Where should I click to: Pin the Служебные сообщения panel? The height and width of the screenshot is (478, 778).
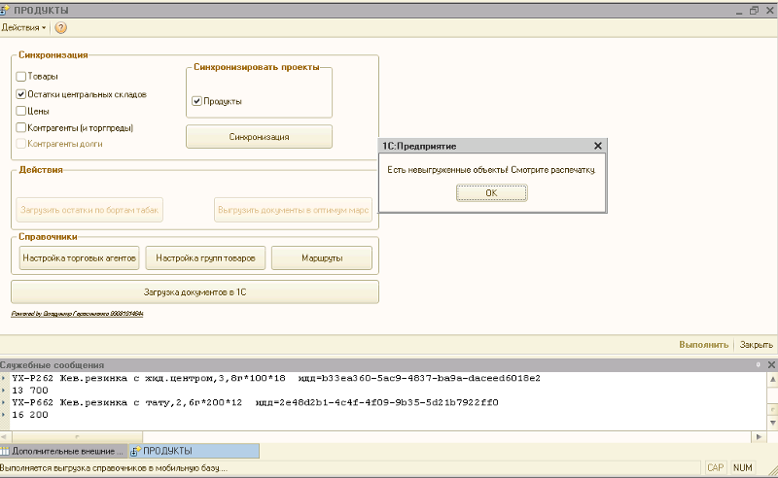[758, 364]
